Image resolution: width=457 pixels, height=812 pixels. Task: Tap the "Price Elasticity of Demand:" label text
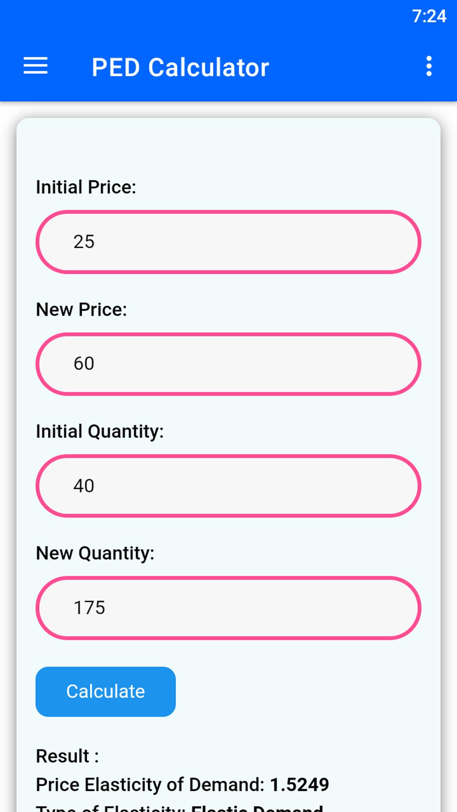click(x=150, y=785)
